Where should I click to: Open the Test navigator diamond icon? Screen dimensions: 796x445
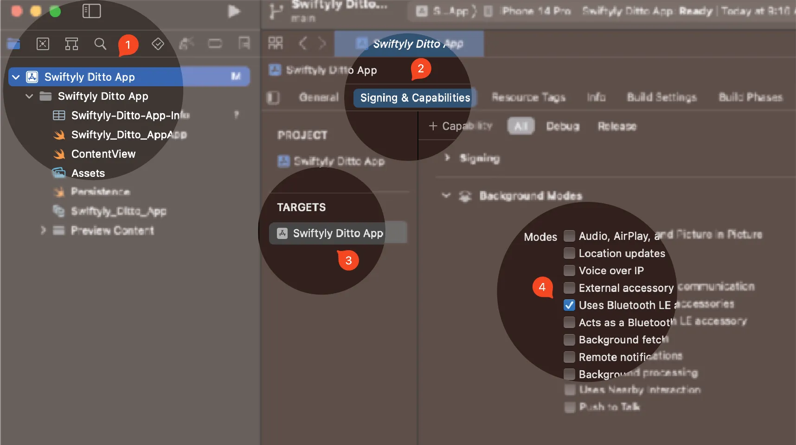point(158,44)
